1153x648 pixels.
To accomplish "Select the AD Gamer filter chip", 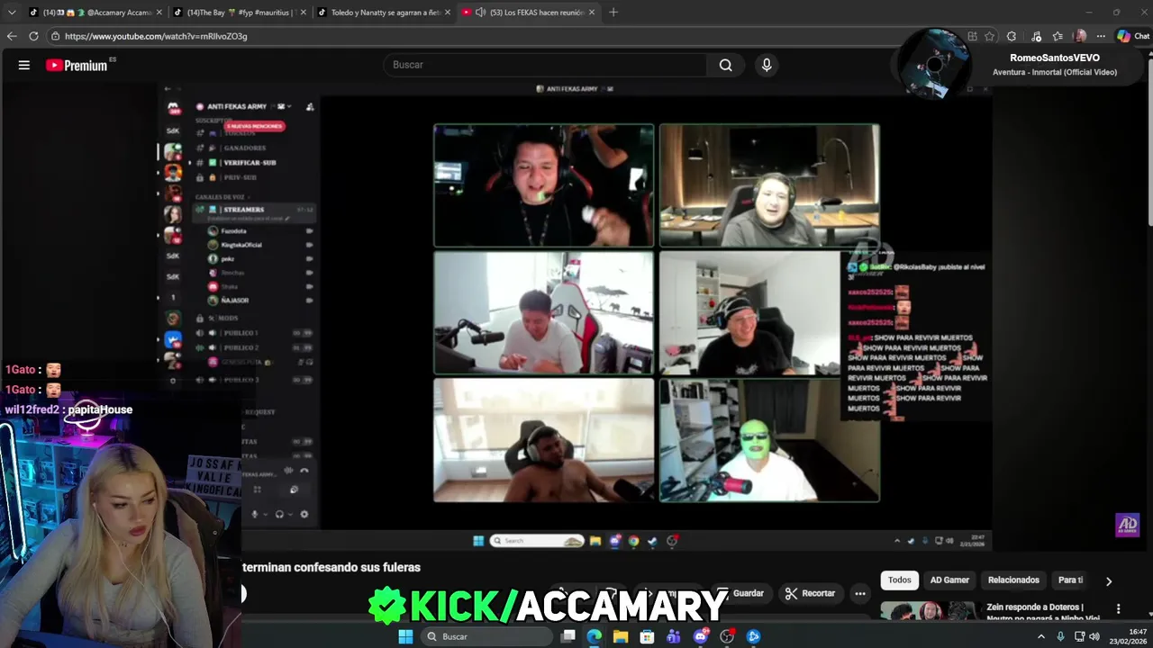I will [949, 580].
